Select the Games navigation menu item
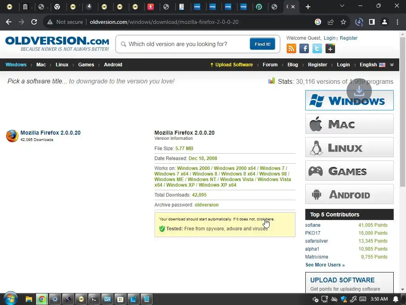The width and height of the screenshot is (406, 305). pos(86,65)
